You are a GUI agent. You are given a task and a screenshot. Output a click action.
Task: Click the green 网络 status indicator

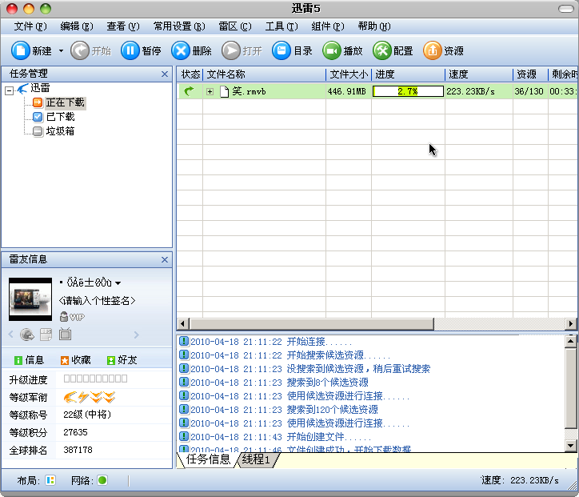click(102, 480)
